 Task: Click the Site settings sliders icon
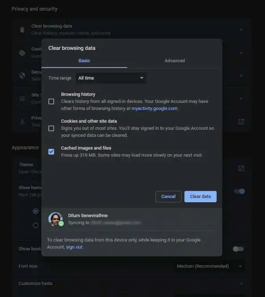(x=22, y=99)
